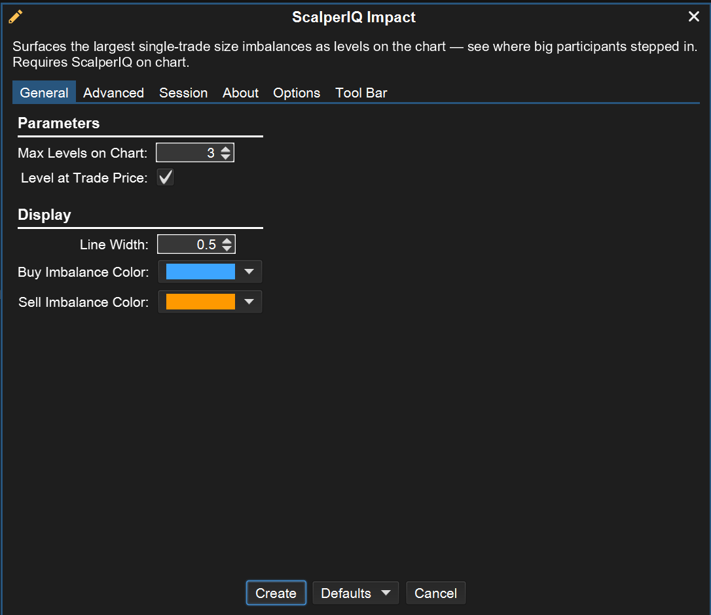Decrease Line Width with the down arrow
Viewport: 711px width, 615px height.
pos(227,249)
